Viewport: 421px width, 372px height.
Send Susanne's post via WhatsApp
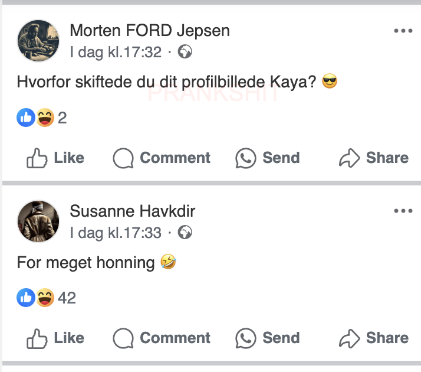[x=267, y=338]
